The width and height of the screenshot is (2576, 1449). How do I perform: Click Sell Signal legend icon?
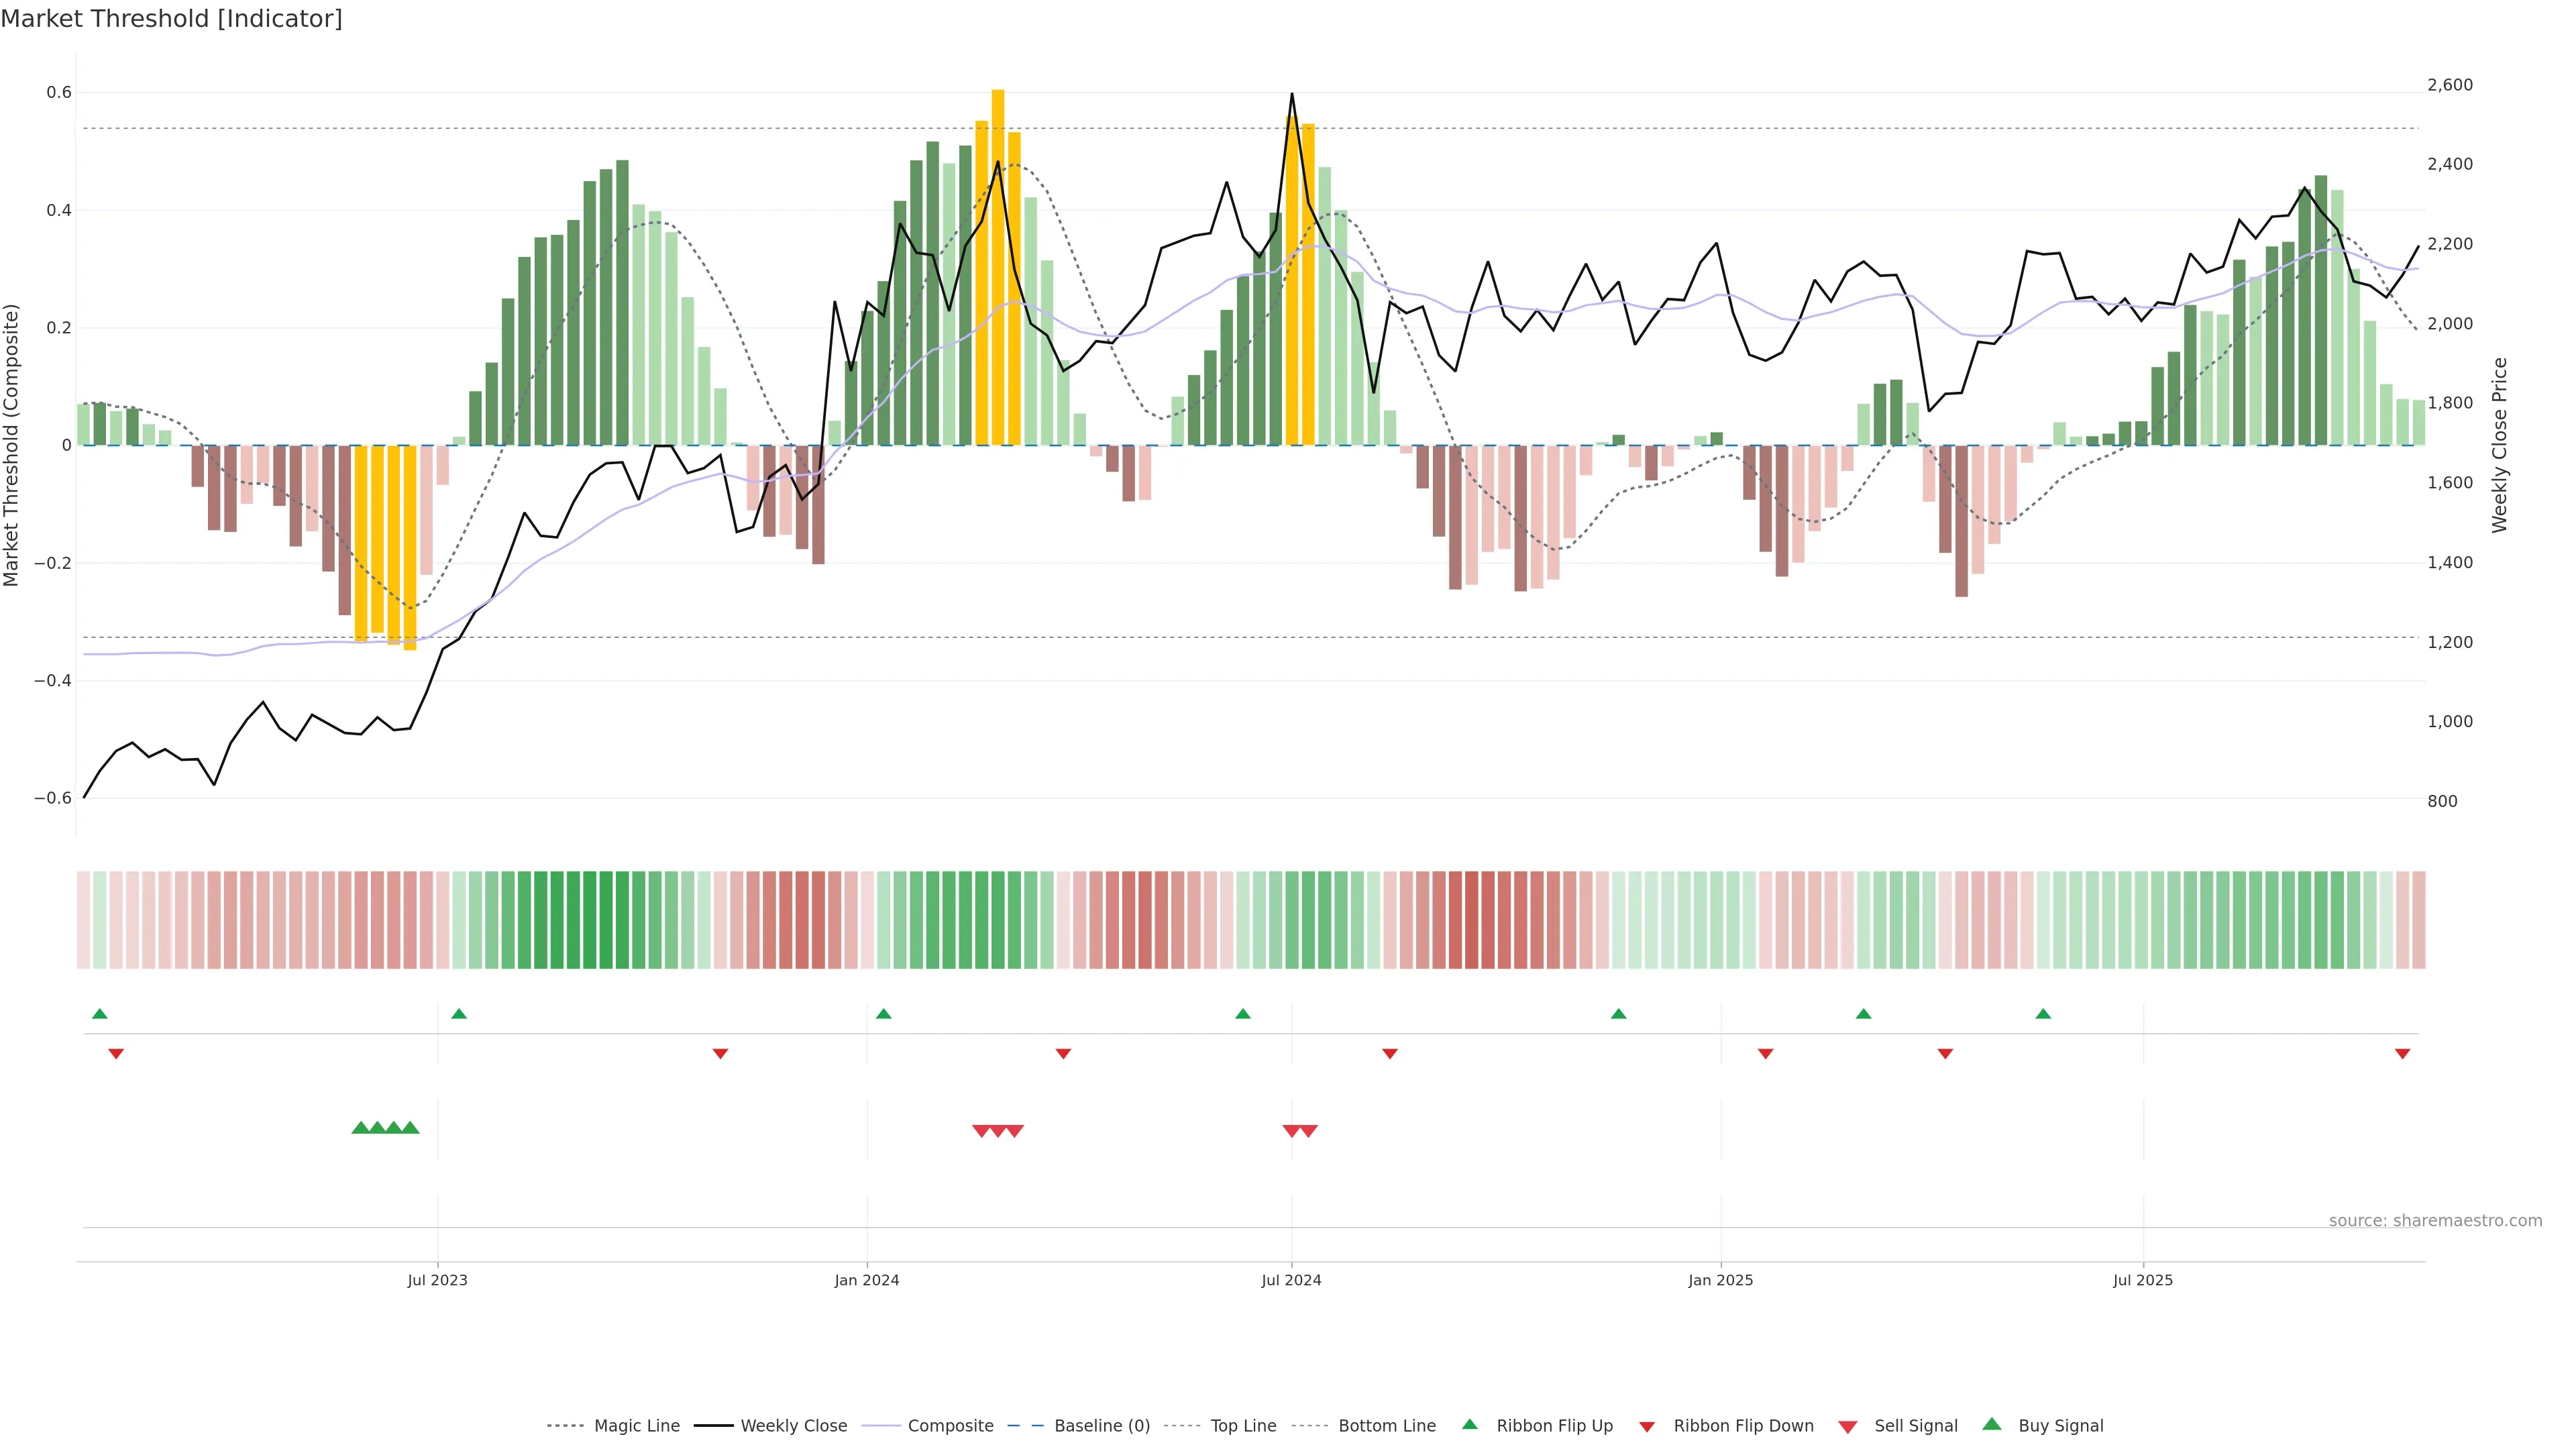pos(1848,1427)
